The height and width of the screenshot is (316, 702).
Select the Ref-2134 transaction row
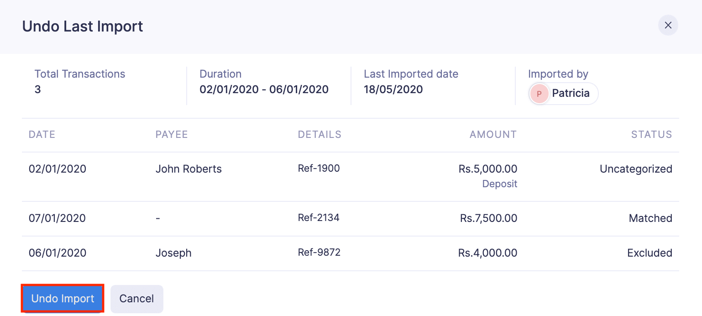319,218
